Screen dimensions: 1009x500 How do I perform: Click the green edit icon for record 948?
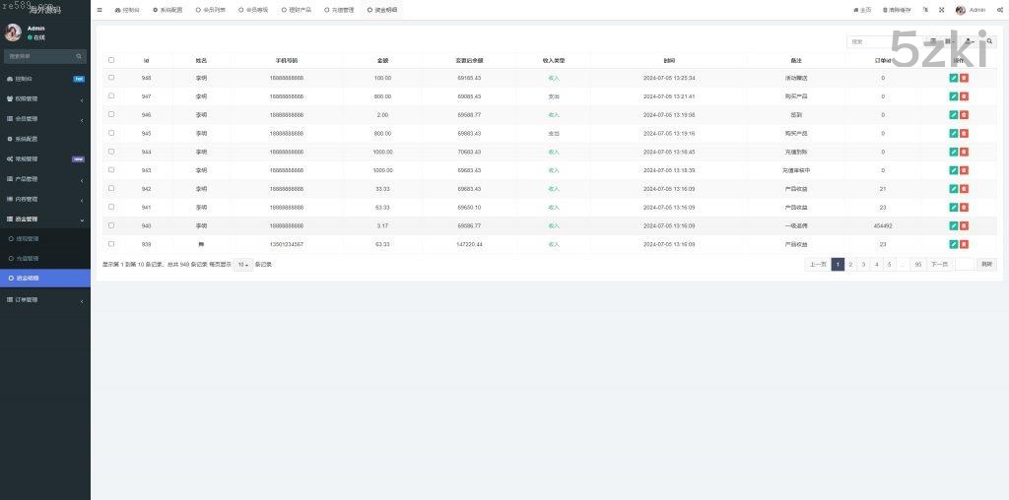953,77
